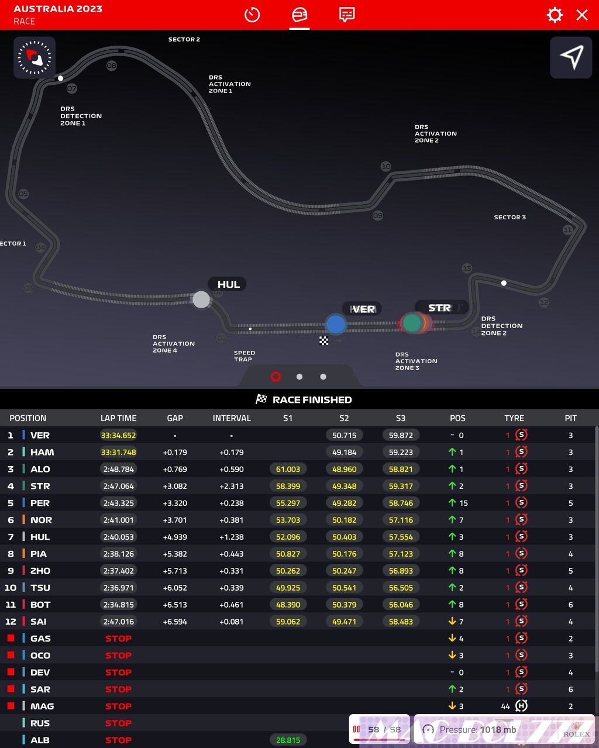Tap the soft tyre icon in ALO row
Image resolution: width=599 pixels, height=748 pixels.
coord(521,468)
